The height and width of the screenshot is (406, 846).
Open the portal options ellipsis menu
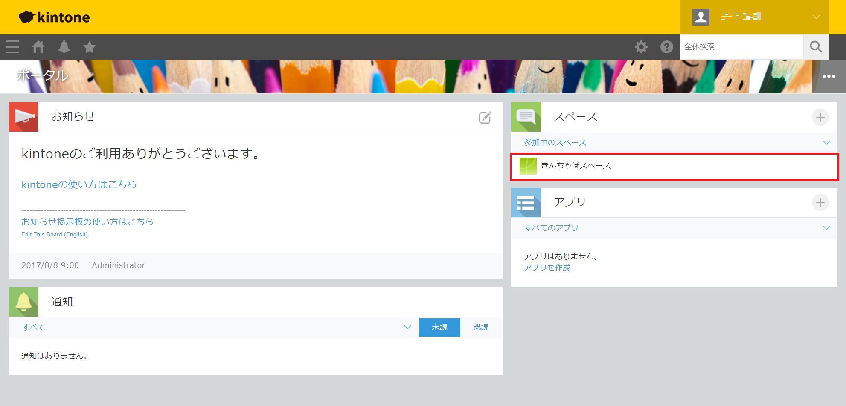click(829, 76)
